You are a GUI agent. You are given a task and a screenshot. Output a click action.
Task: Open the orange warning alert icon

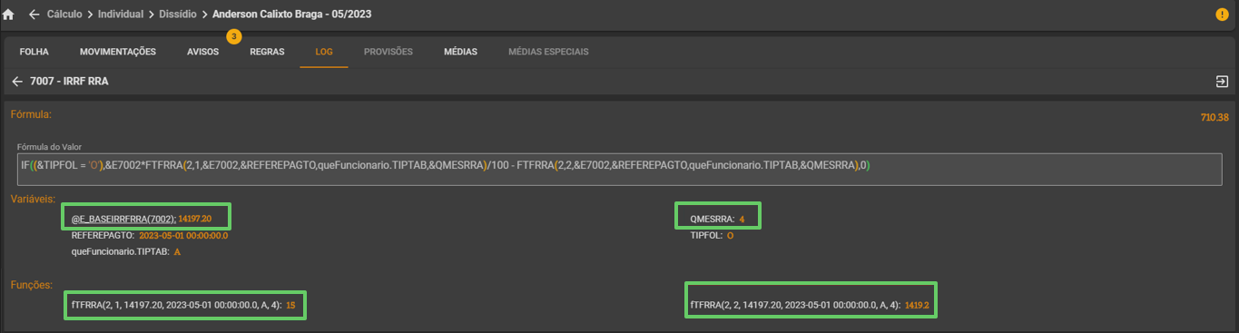1222,15
